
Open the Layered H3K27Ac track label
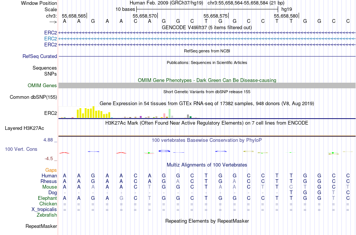24,128
